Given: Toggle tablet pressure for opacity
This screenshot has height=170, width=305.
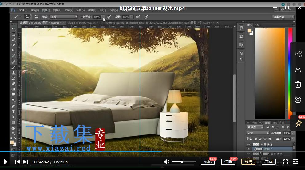Looking at the screenshot, I should point(109,17).
